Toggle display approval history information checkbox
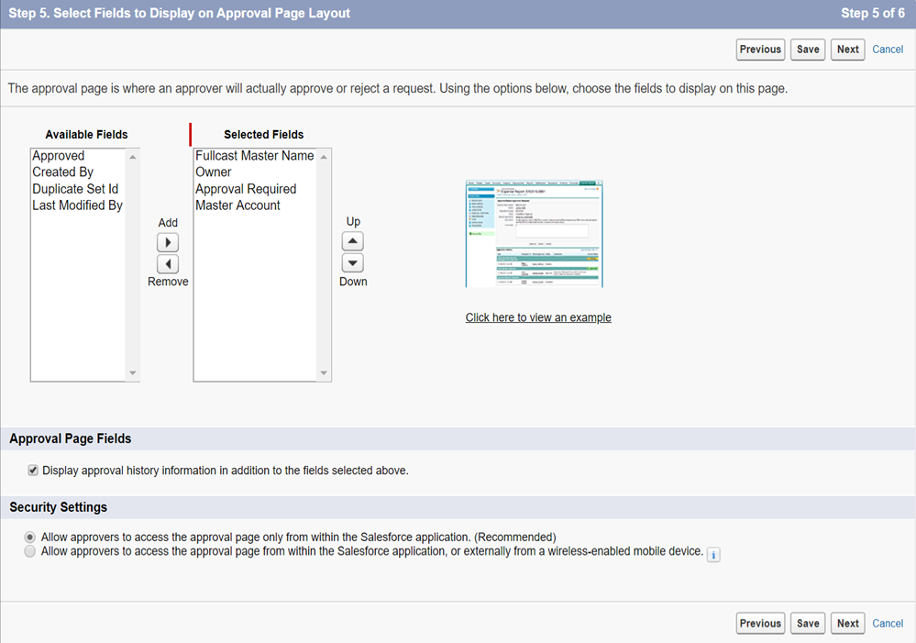The width and height of the screenshot is (916, 643). [x=33, y=470]
